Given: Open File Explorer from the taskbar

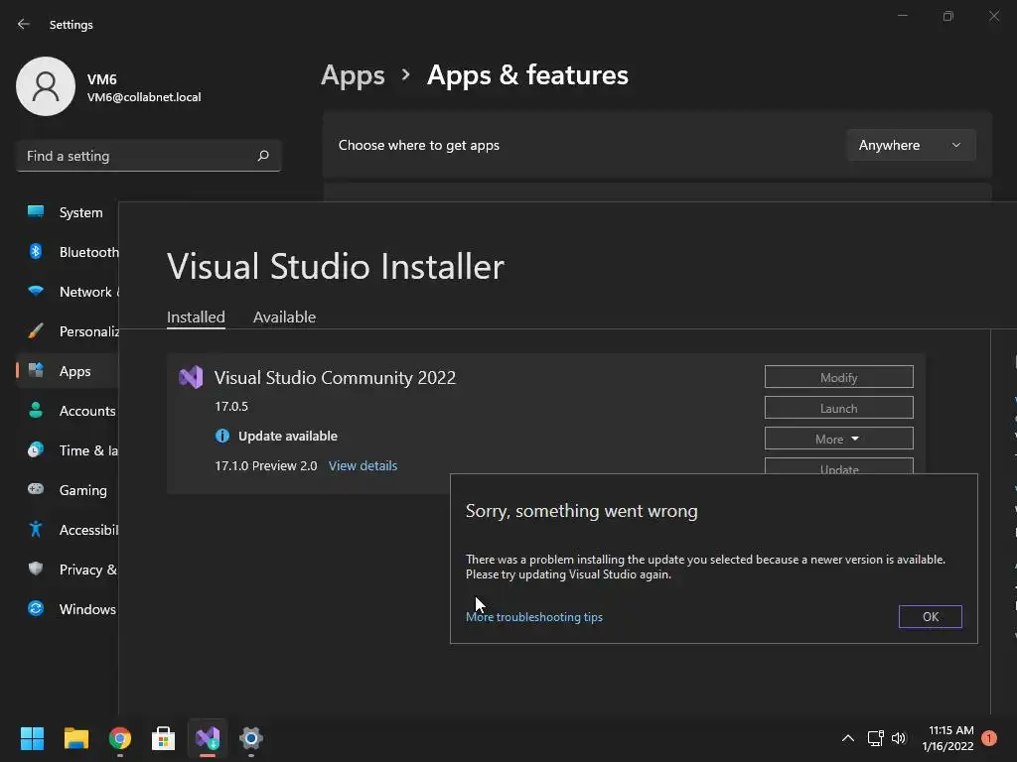Looking at the screenshot, I should point(76,738).
